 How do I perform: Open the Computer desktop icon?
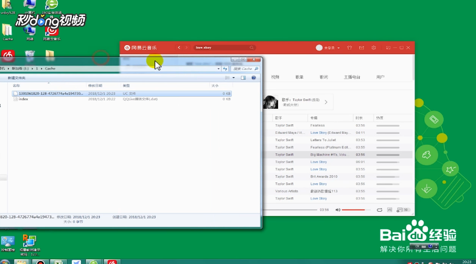tap(29, 7)
